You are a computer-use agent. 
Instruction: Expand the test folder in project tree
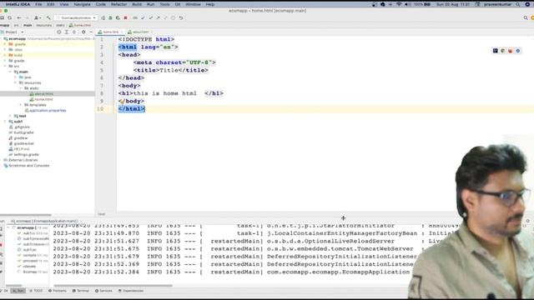coord(10,116)
